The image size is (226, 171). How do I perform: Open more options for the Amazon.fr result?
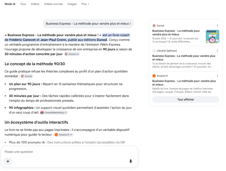218,76
